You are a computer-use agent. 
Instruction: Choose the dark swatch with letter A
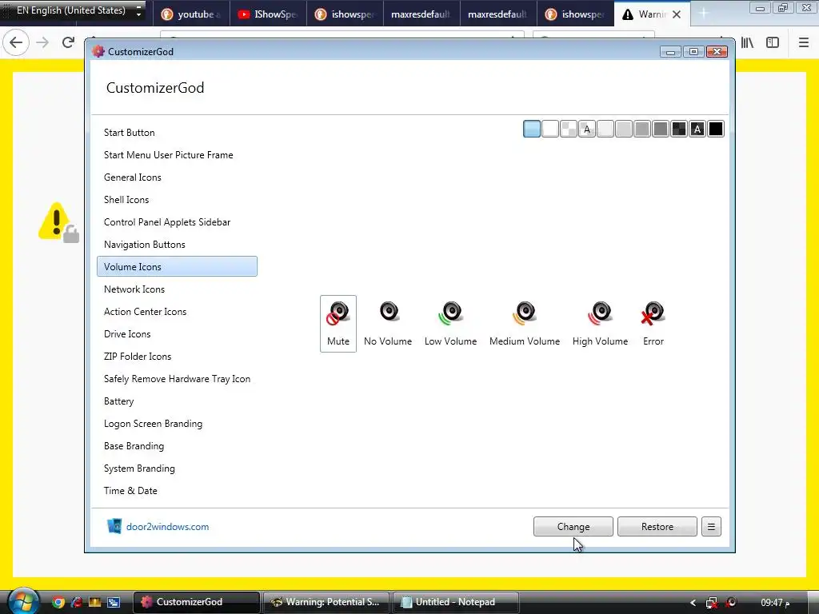tap(697, 129)
